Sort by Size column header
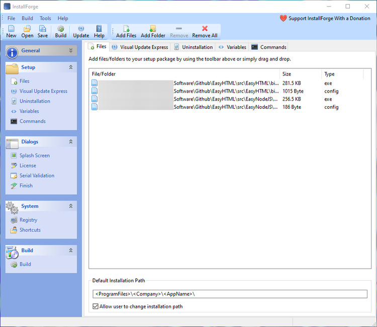 coord(300,74)
